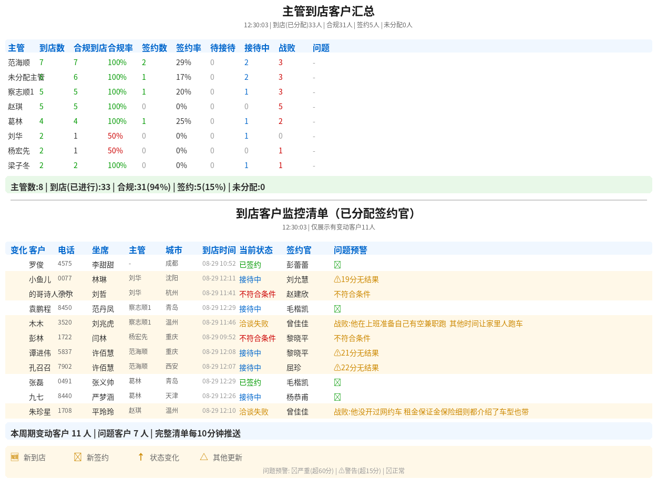Click the 当前状态 column header
Image resolution: width=657 pixels, height=500 pixels.
click(x=256, y=250)
